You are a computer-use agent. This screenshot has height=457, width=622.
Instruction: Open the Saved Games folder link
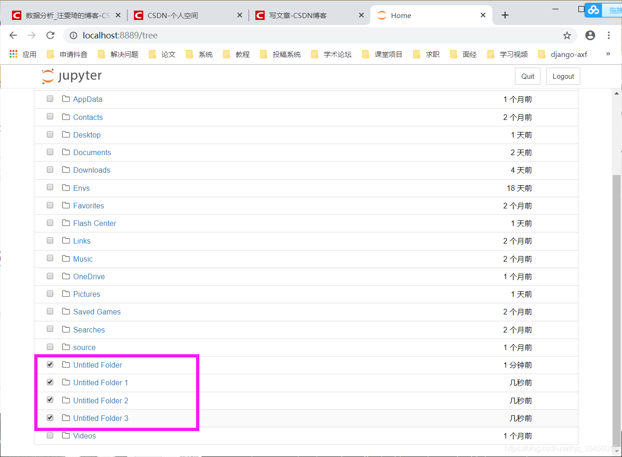(x=97, y=312)
